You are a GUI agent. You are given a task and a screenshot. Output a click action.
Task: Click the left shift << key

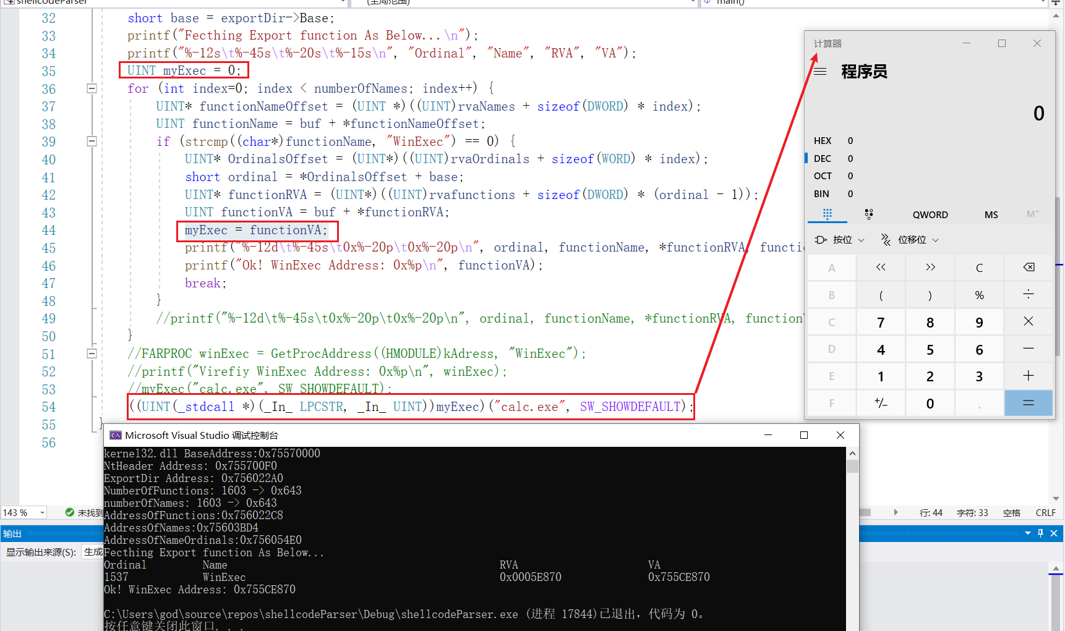[881, 268]
